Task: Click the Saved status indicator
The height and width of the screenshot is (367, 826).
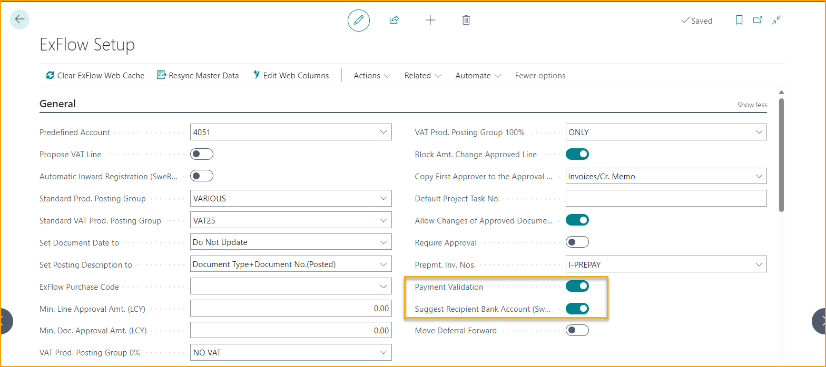Action: [x=696, y=21]
